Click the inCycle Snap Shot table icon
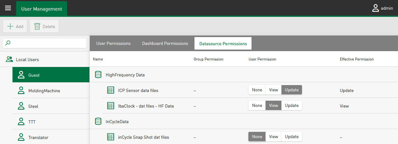Image resolution: width=398 pixels, height=144 pixels. point(111,137)
